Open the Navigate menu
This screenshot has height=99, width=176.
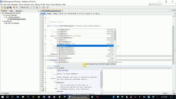[15, 5]
